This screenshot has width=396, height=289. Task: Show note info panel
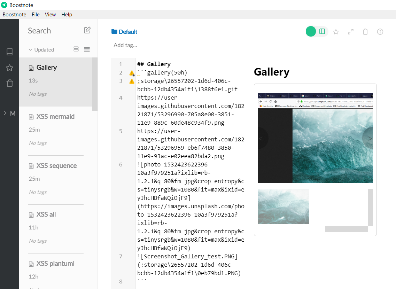380,32
